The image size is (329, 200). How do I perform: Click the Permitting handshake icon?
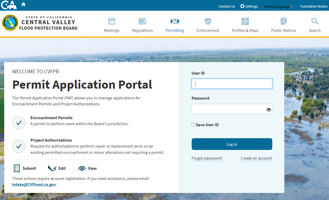pos(175,21)
